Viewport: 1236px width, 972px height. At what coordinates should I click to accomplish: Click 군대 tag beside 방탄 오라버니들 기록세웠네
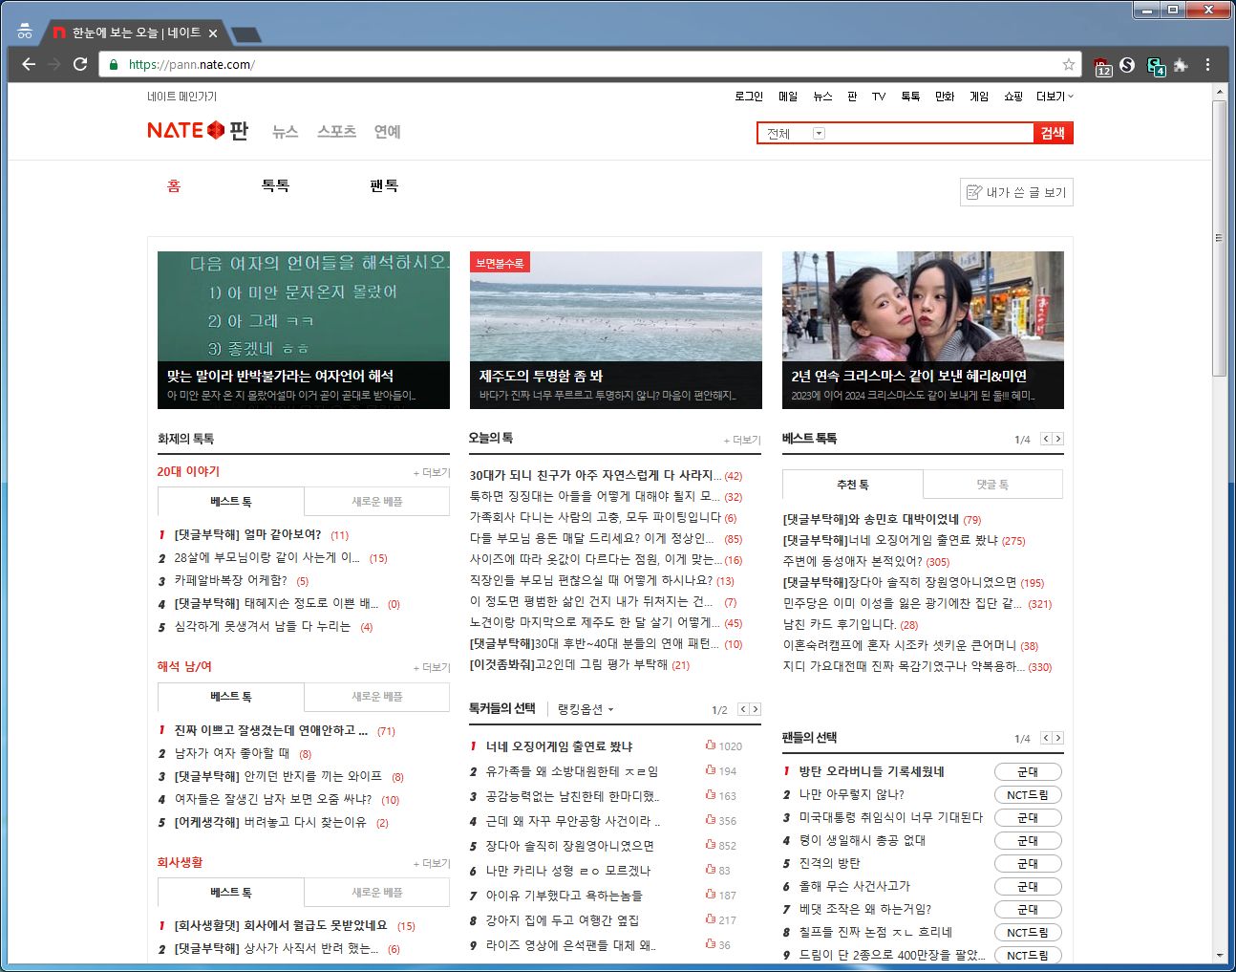click(x=1028, y=771)
